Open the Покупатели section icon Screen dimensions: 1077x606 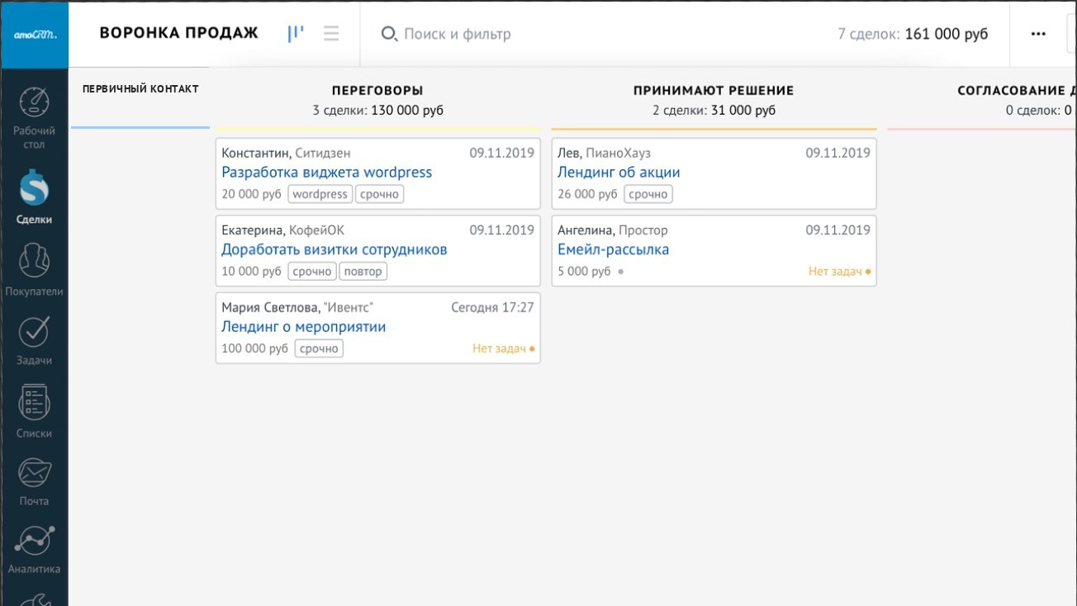pyautogui.click(x=34, y=261)
